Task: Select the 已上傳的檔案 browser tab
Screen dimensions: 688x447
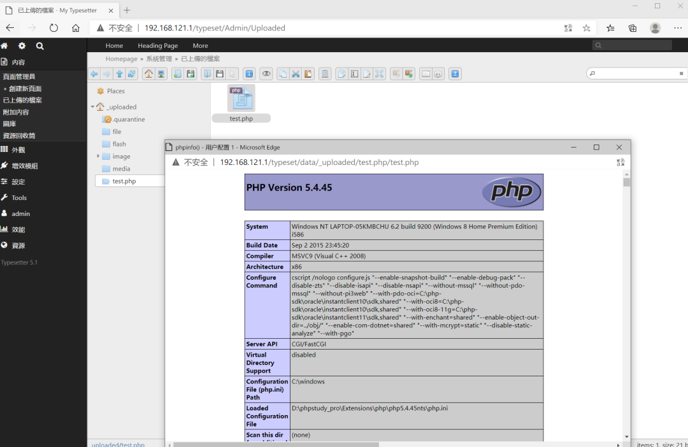Action: pyautogui.click(x=59, y=10)
